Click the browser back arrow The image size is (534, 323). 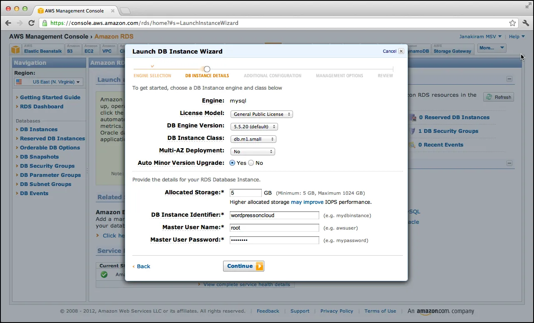coord(8,23)
